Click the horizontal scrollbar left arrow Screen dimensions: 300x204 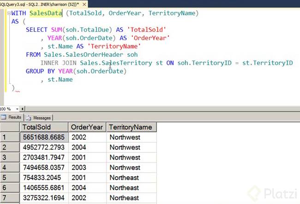tap(23, 109)
